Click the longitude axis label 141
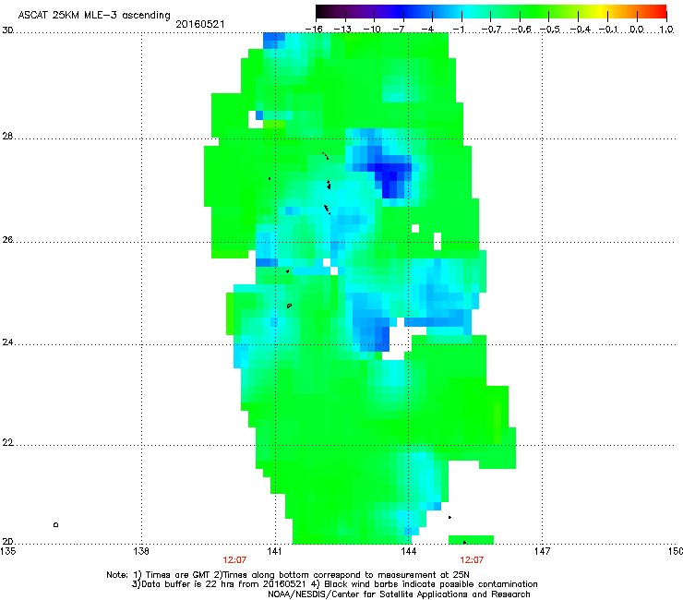The image size is (683, 600). pyautogui.click(x=274, y=551)
